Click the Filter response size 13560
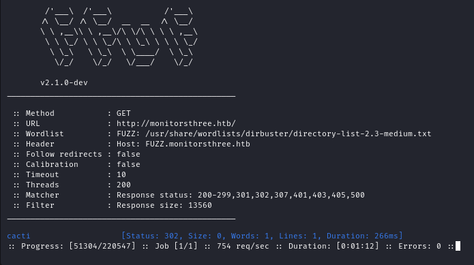 164,205
